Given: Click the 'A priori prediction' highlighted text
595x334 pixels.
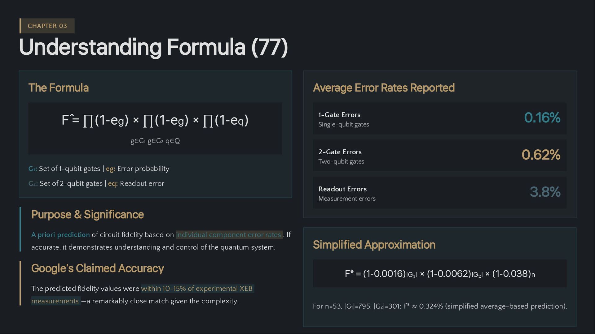Looking at the screenshot, I should tap(60, 235).
